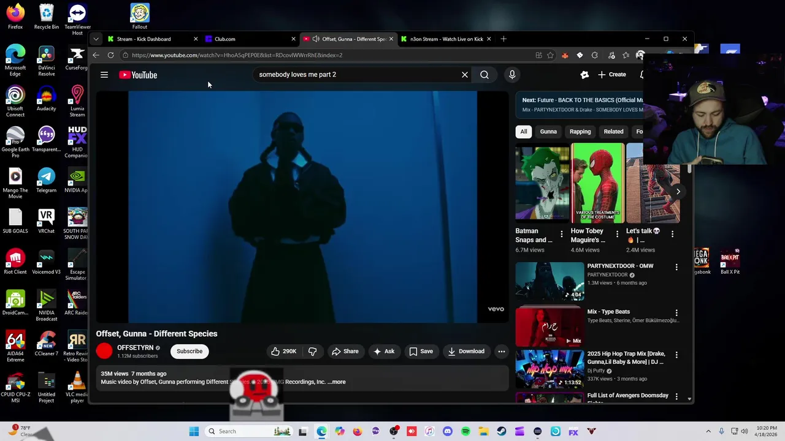Screen dimensions: 785x441
Task: Play PARTYNEXTDOOR - OMW suggested video
Action: (x=549, y=281)
